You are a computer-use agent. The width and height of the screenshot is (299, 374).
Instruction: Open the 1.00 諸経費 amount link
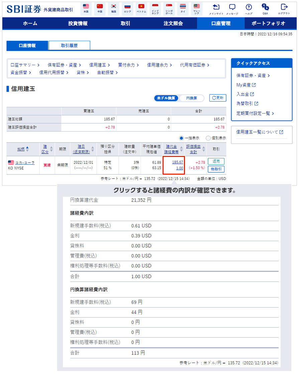(x=180, y=168)
